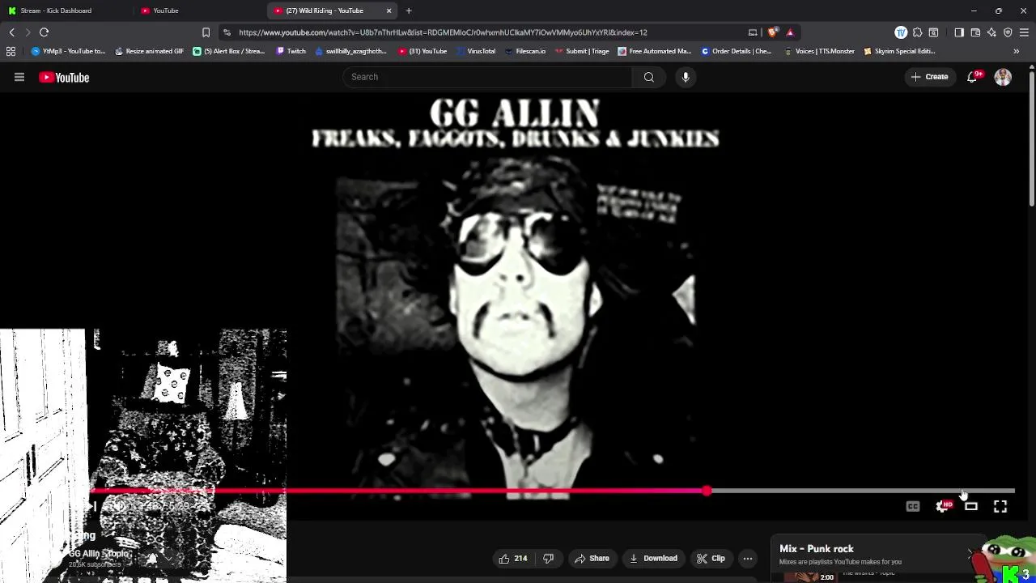The height and width of the screenshot is (583, 1036).
Task: View site information icon beside URL
Action: click(x=227, y=32)
